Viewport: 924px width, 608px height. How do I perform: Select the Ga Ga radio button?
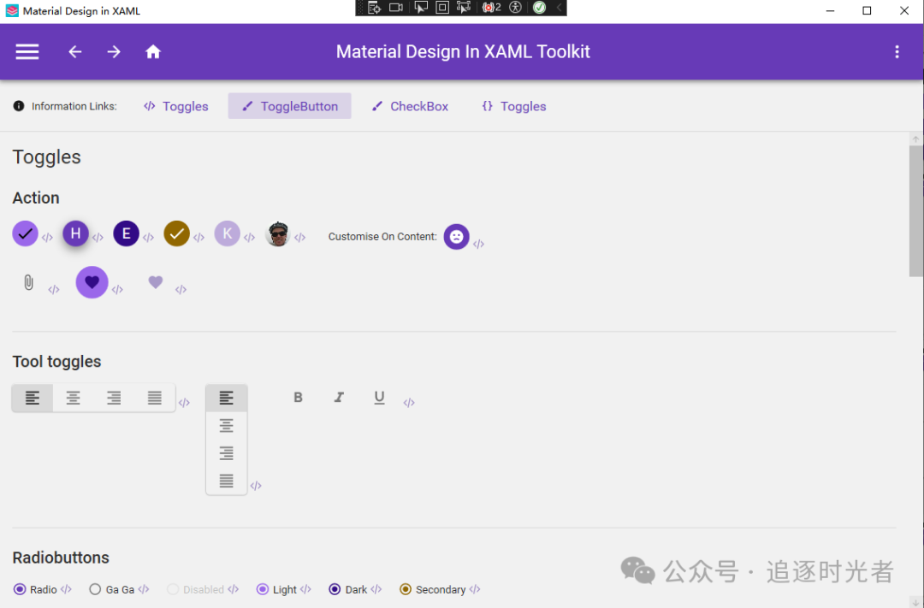pyautogui.click(x=95, y=589)
